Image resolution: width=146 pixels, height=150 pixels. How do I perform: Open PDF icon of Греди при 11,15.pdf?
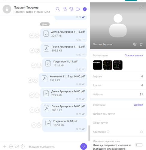click(x=48, y=63)
